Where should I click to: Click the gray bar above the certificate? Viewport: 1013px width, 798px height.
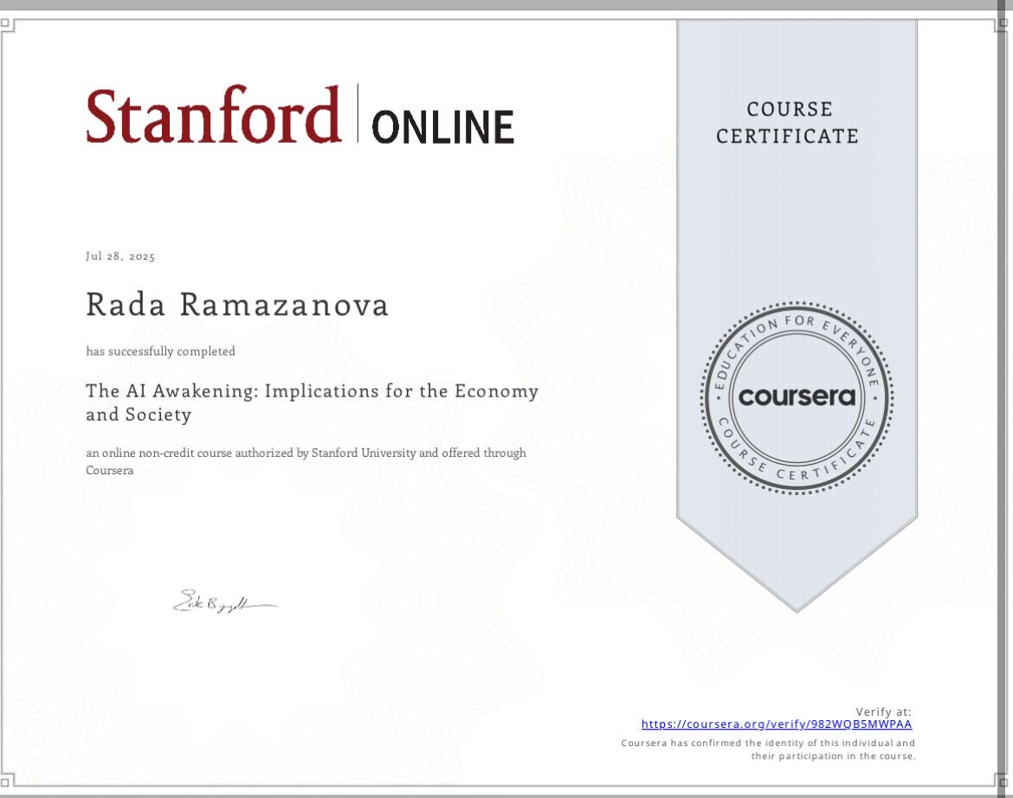pyautogui.click(x=506, y=5)
